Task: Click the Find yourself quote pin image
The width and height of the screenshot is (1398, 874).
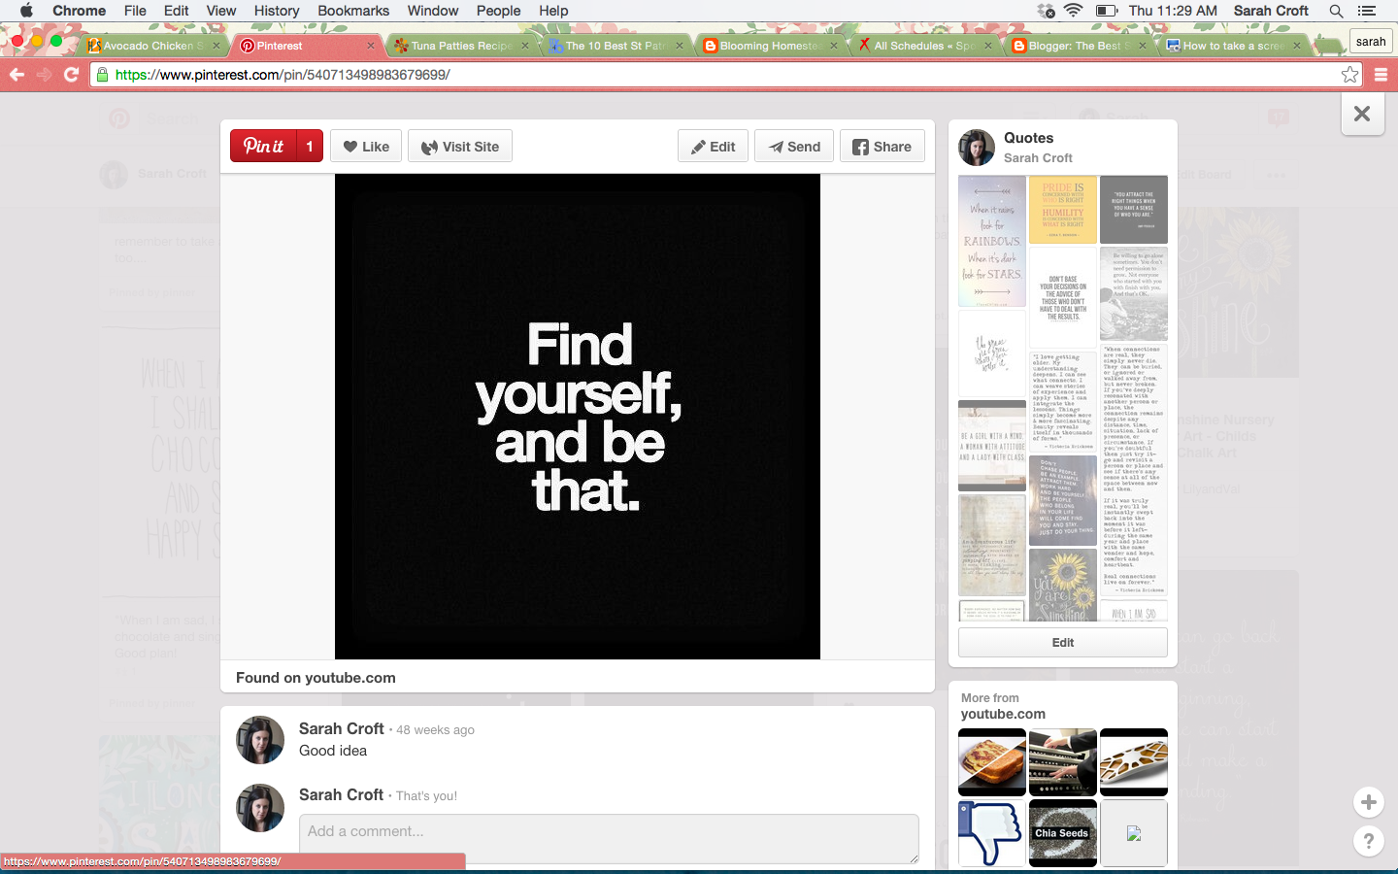Action: coord(578,417)
